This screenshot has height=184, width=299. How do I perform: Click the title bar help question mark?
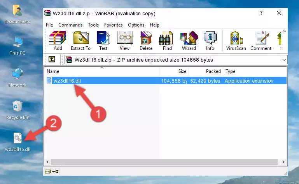(261, 13)
